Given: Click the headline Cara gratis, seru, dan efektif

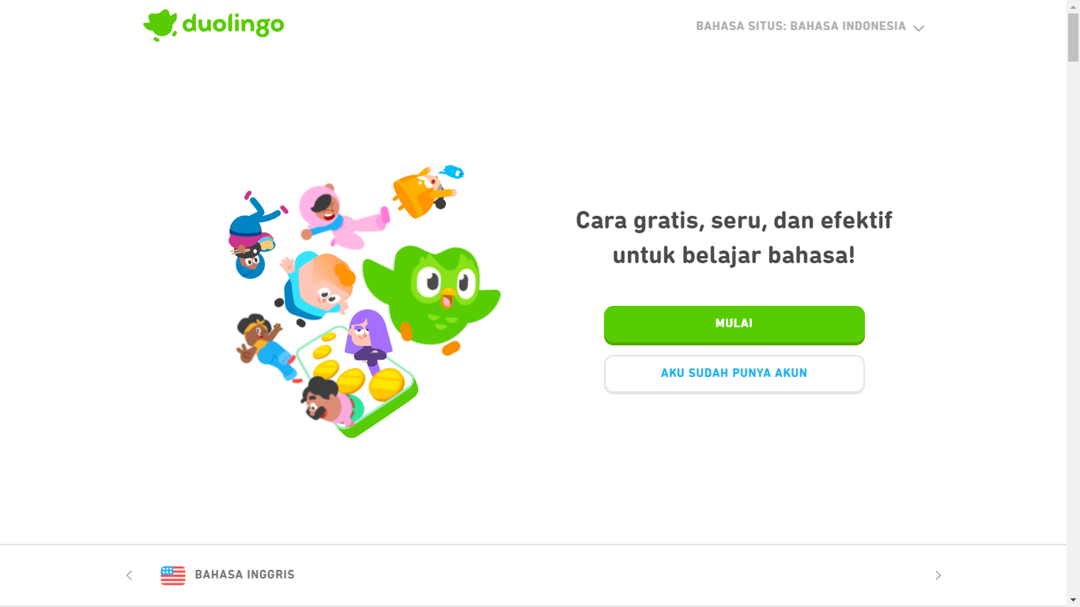Looking at the screenshot, I should pos(734,220).
